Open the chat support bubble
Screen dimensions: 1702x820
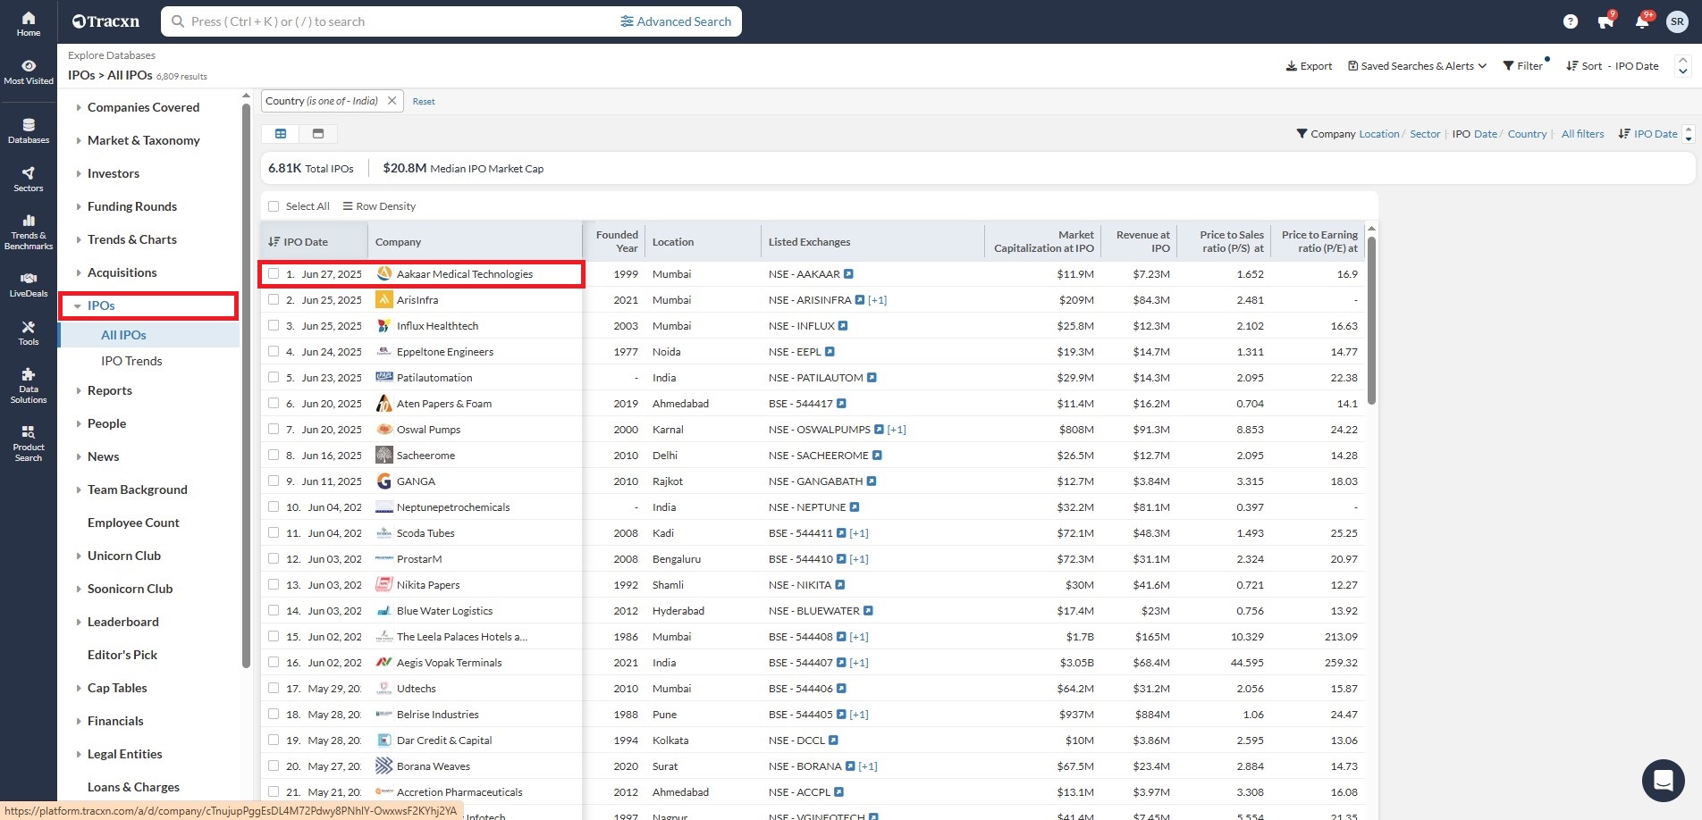(1663, 780)
